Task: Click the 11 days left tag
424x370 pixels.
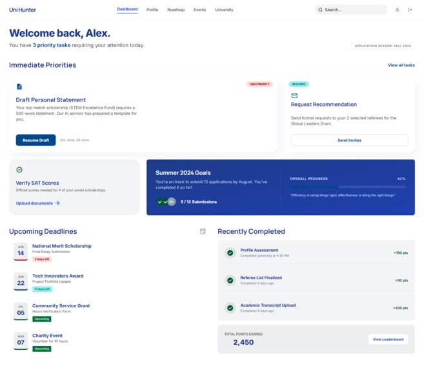Action: coord(42,289)
